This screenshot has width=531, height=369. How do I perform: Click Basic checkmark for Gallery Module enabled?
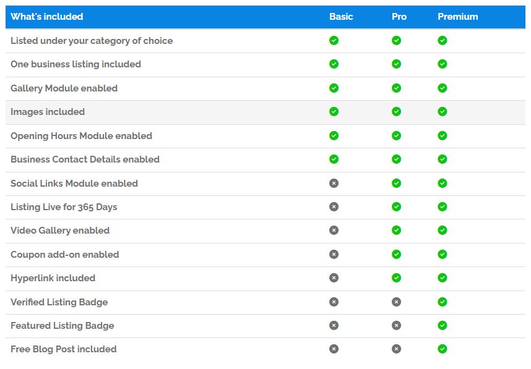coord(334,88)
